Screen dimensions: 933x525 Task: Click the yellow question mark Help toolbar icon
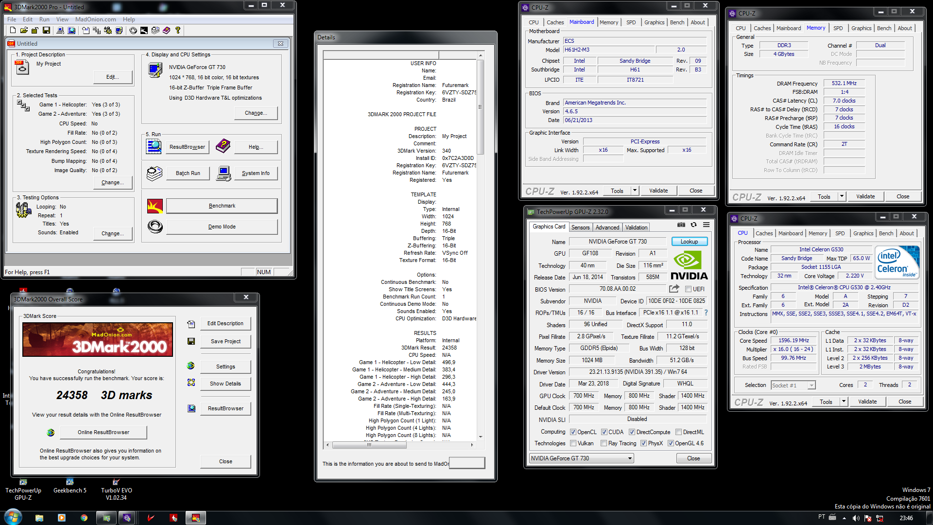(x=178, y=30)
